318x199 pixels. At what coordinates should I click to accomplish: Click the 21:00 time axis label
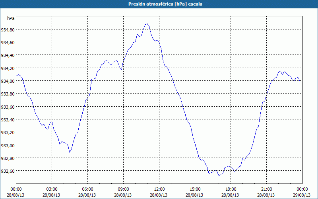[x=266, y=189]
